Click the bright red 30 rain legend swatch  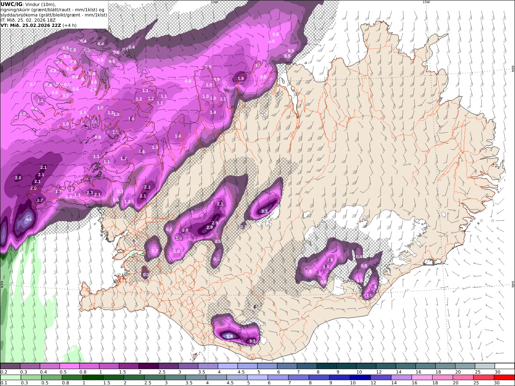504,378
